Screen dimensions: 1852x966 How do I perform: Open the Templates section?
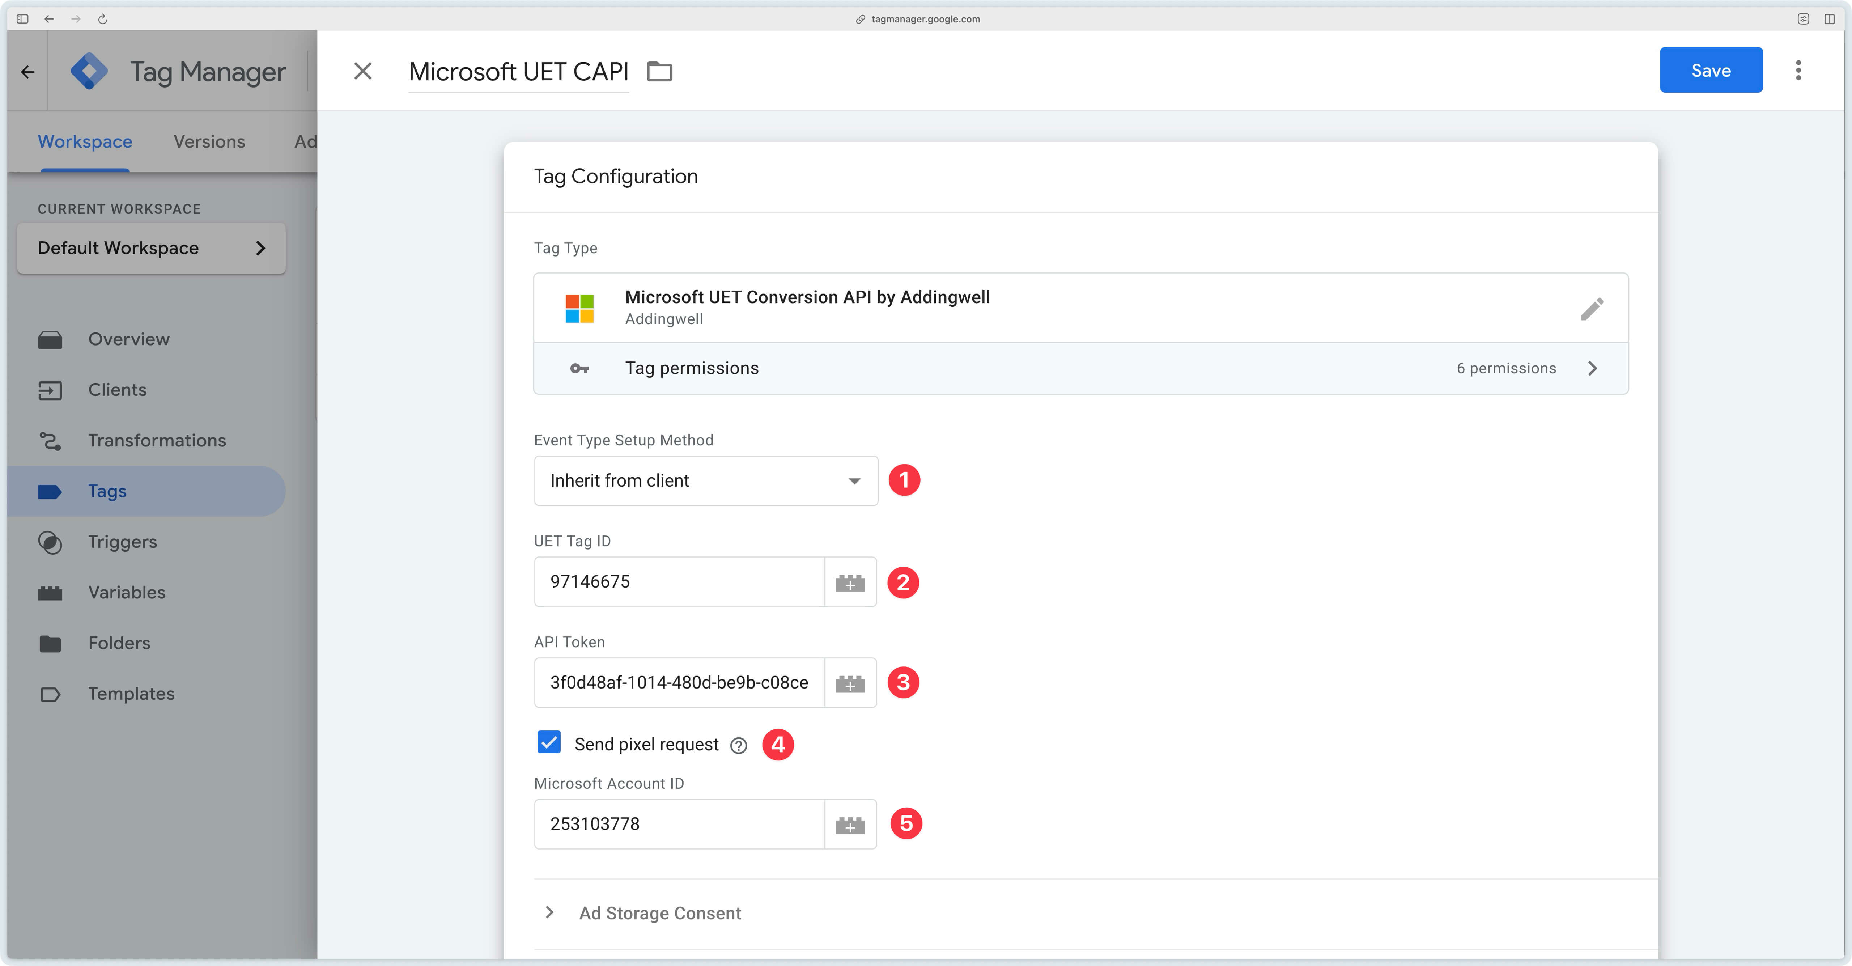(x=131, y=694)
